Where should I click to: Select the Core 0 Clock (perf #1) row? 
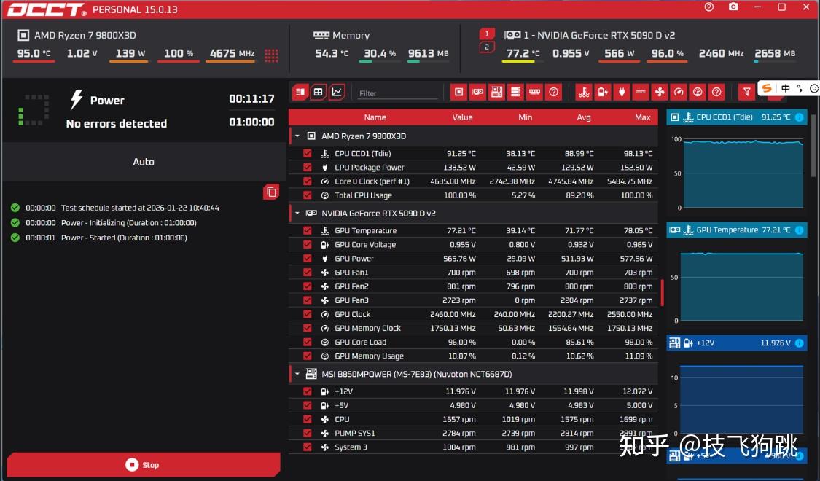click(x=473, y=181)
